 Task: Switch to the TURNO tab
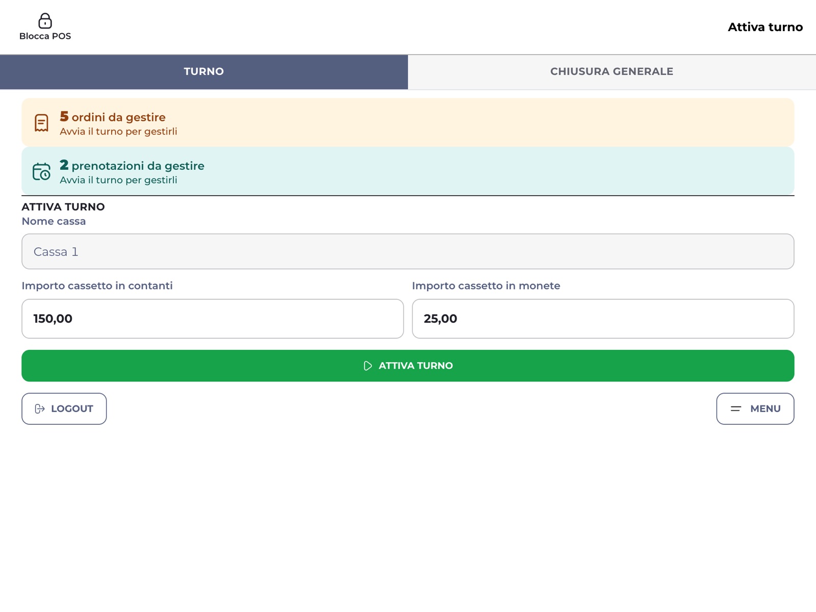tap(204, 72)
